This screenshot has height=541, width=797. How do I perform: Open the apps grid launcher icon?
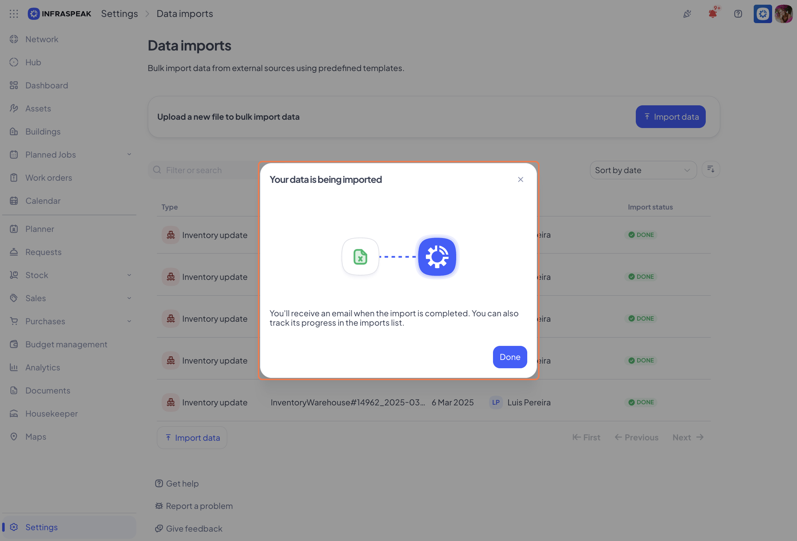[x=14, y=14]
